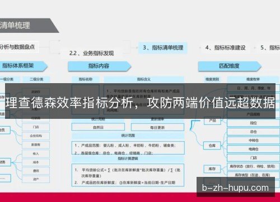Click the '库存状态 (放行、待检、禁用)' box
This screenshot has width=280, height=202.
[x=254, y=166]
